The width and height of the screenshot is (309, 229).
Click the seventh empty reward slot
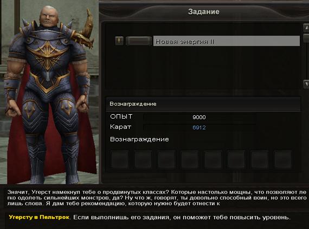click(x=260, y=159)
